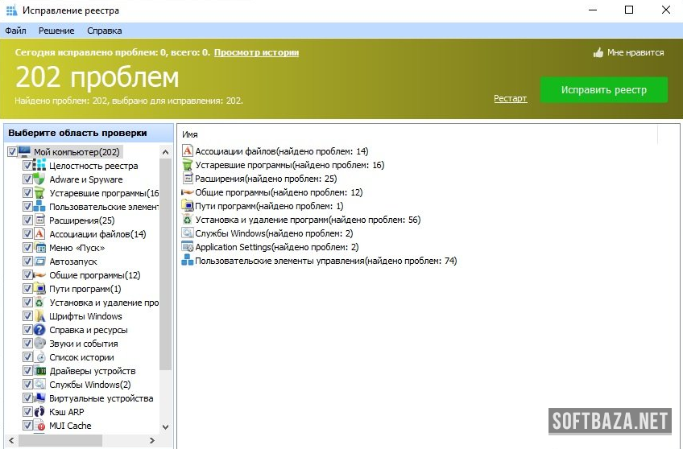Viewport: 683px width, 449px height.
Task: Click the Adware и Spyware shield icon
Action: tap(40, 179)
